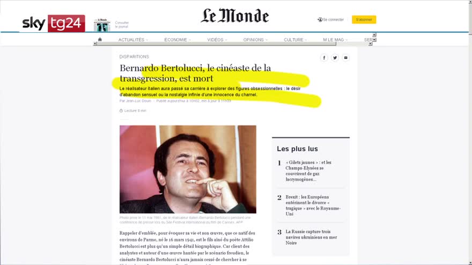472x265 pixels.
Task: Open the Gilets jaunes article link
Action: (308, 171)
